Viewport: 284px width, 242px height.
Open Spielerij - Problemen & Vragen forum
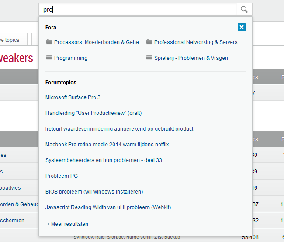[x=191, y=58]
